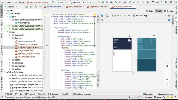The height and width of the screenshot is (100, 178).
Task: Collapse Gradle Scripts node
Action: 4,72
